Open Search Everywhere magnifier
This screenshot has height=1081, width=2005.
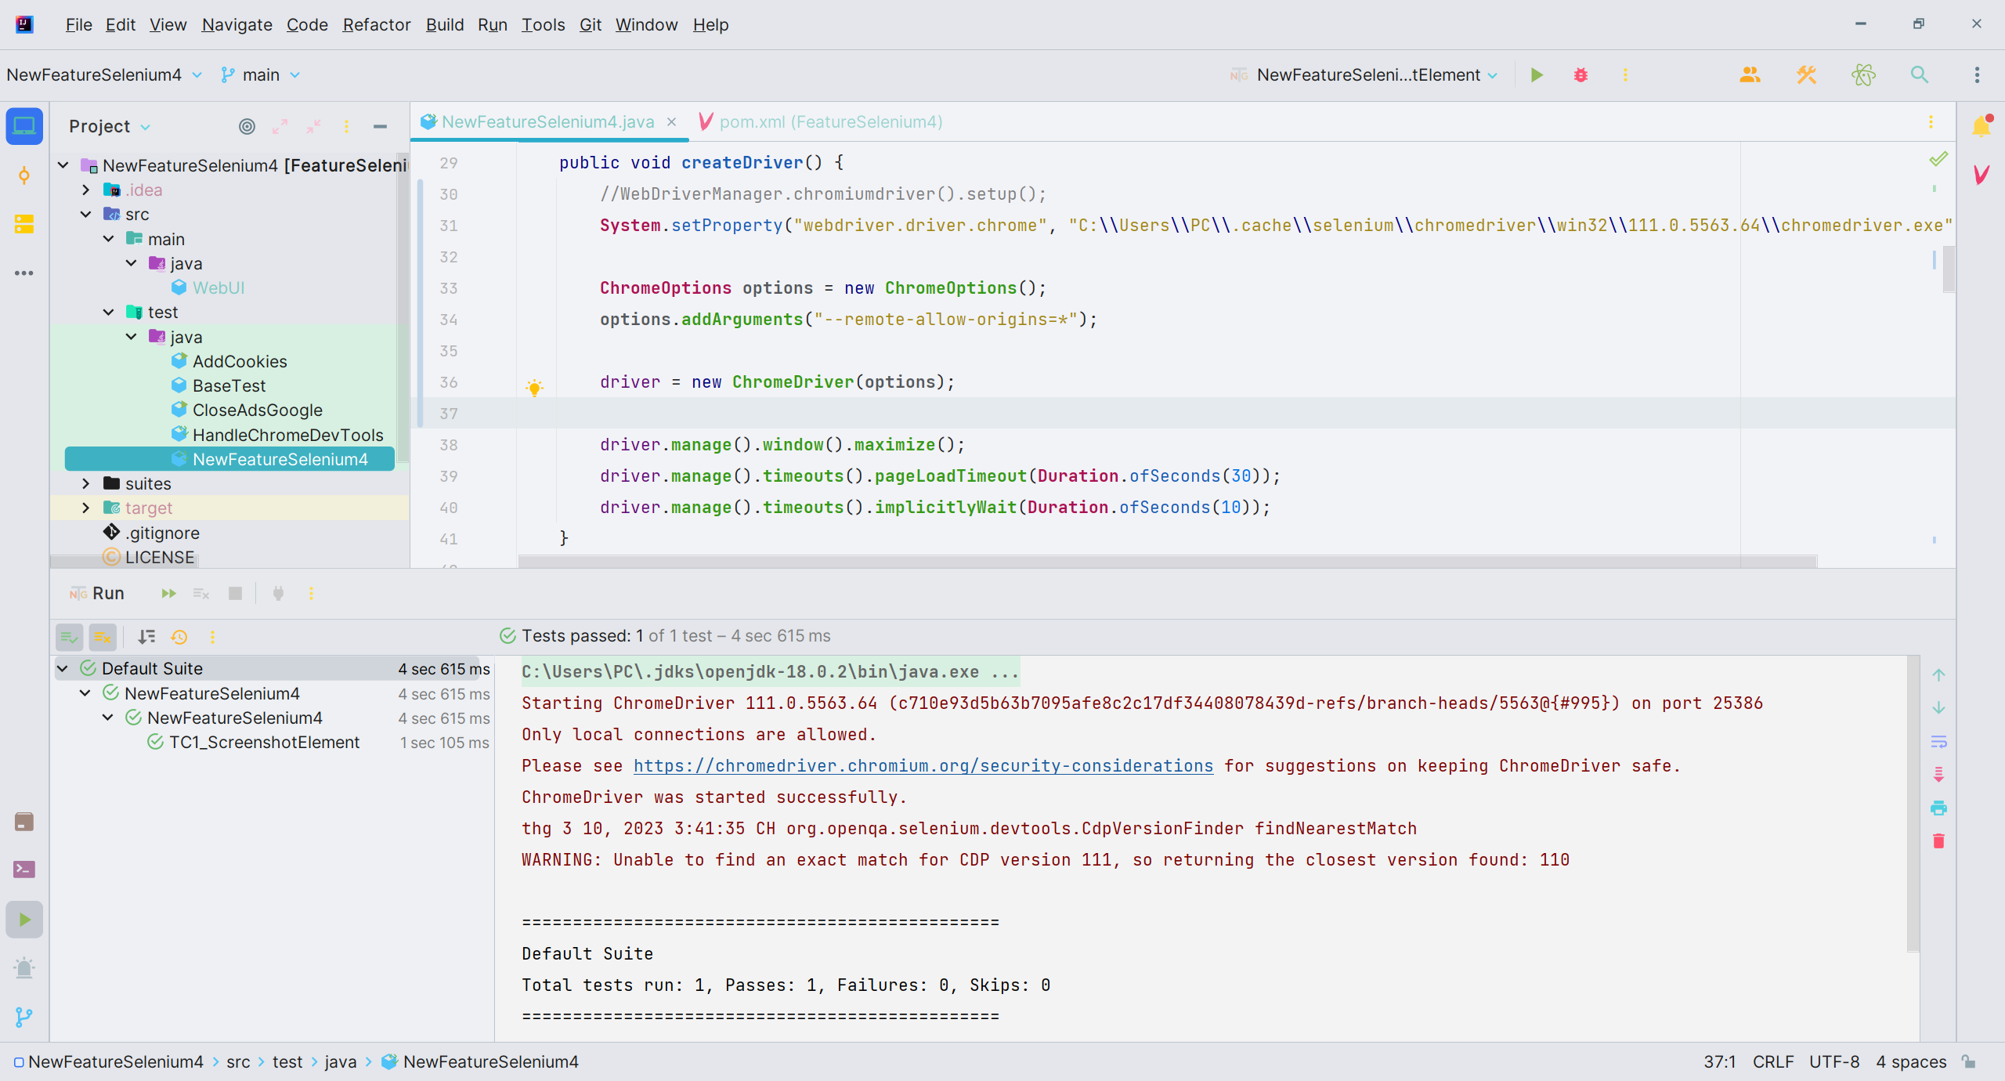pos(1920,75)
